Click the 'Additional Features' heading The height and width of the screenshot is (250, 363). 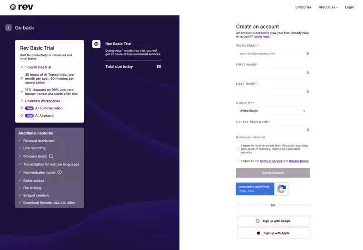[35, 133]
